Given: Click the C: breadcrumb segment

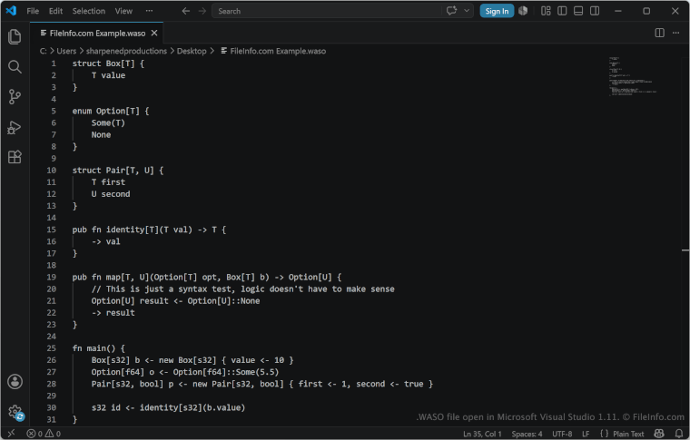Looking at the screenshot, I should click(x=44, y=51).
